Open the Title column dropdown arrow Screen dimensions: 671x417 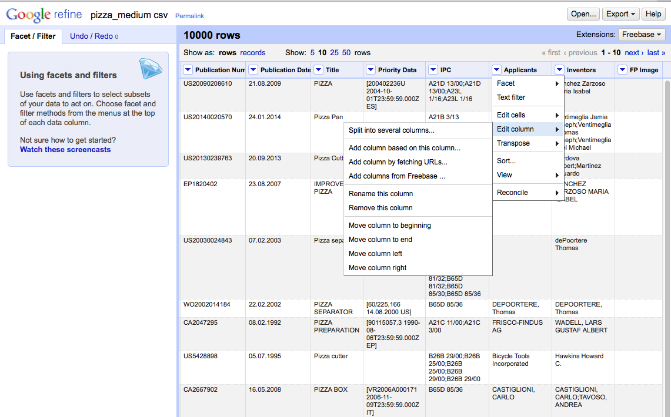(x=318, y=70)
